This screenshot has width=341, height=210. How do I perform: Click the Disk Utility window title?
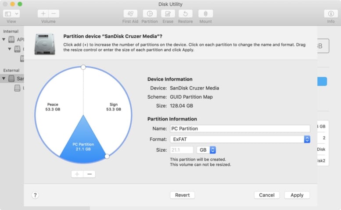[170, 4]
